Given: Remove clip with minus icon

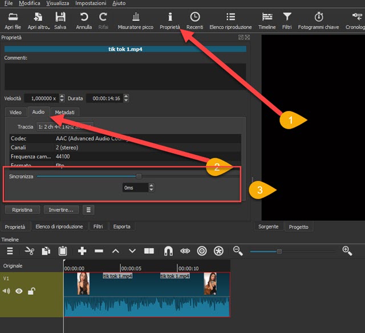Looking at the screenshot, I should pos(99,251).
